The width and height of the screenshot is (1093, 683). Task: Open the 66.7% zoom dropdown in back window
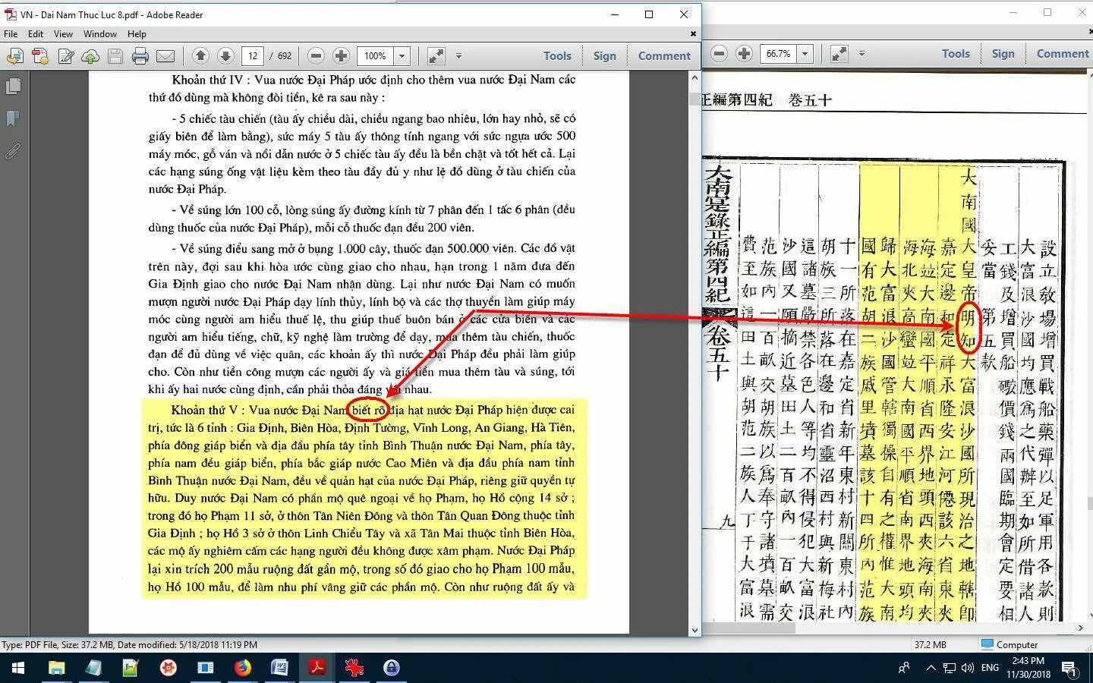(x=805, y=54)
